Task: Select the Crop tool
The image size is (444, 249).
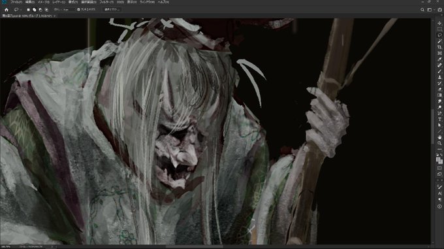Action: 439,47
